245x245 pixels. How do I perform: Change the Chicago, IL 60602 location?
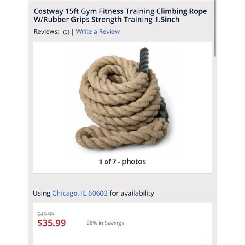80,193
